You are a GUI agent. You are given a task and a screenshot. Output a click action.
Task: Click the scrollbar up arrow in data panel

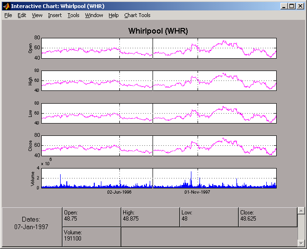pyautogui.click(x=301, y=211)
